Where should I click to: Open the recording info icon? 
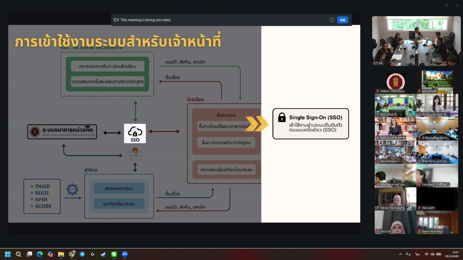pyautogui.click(x=332, y=20)
